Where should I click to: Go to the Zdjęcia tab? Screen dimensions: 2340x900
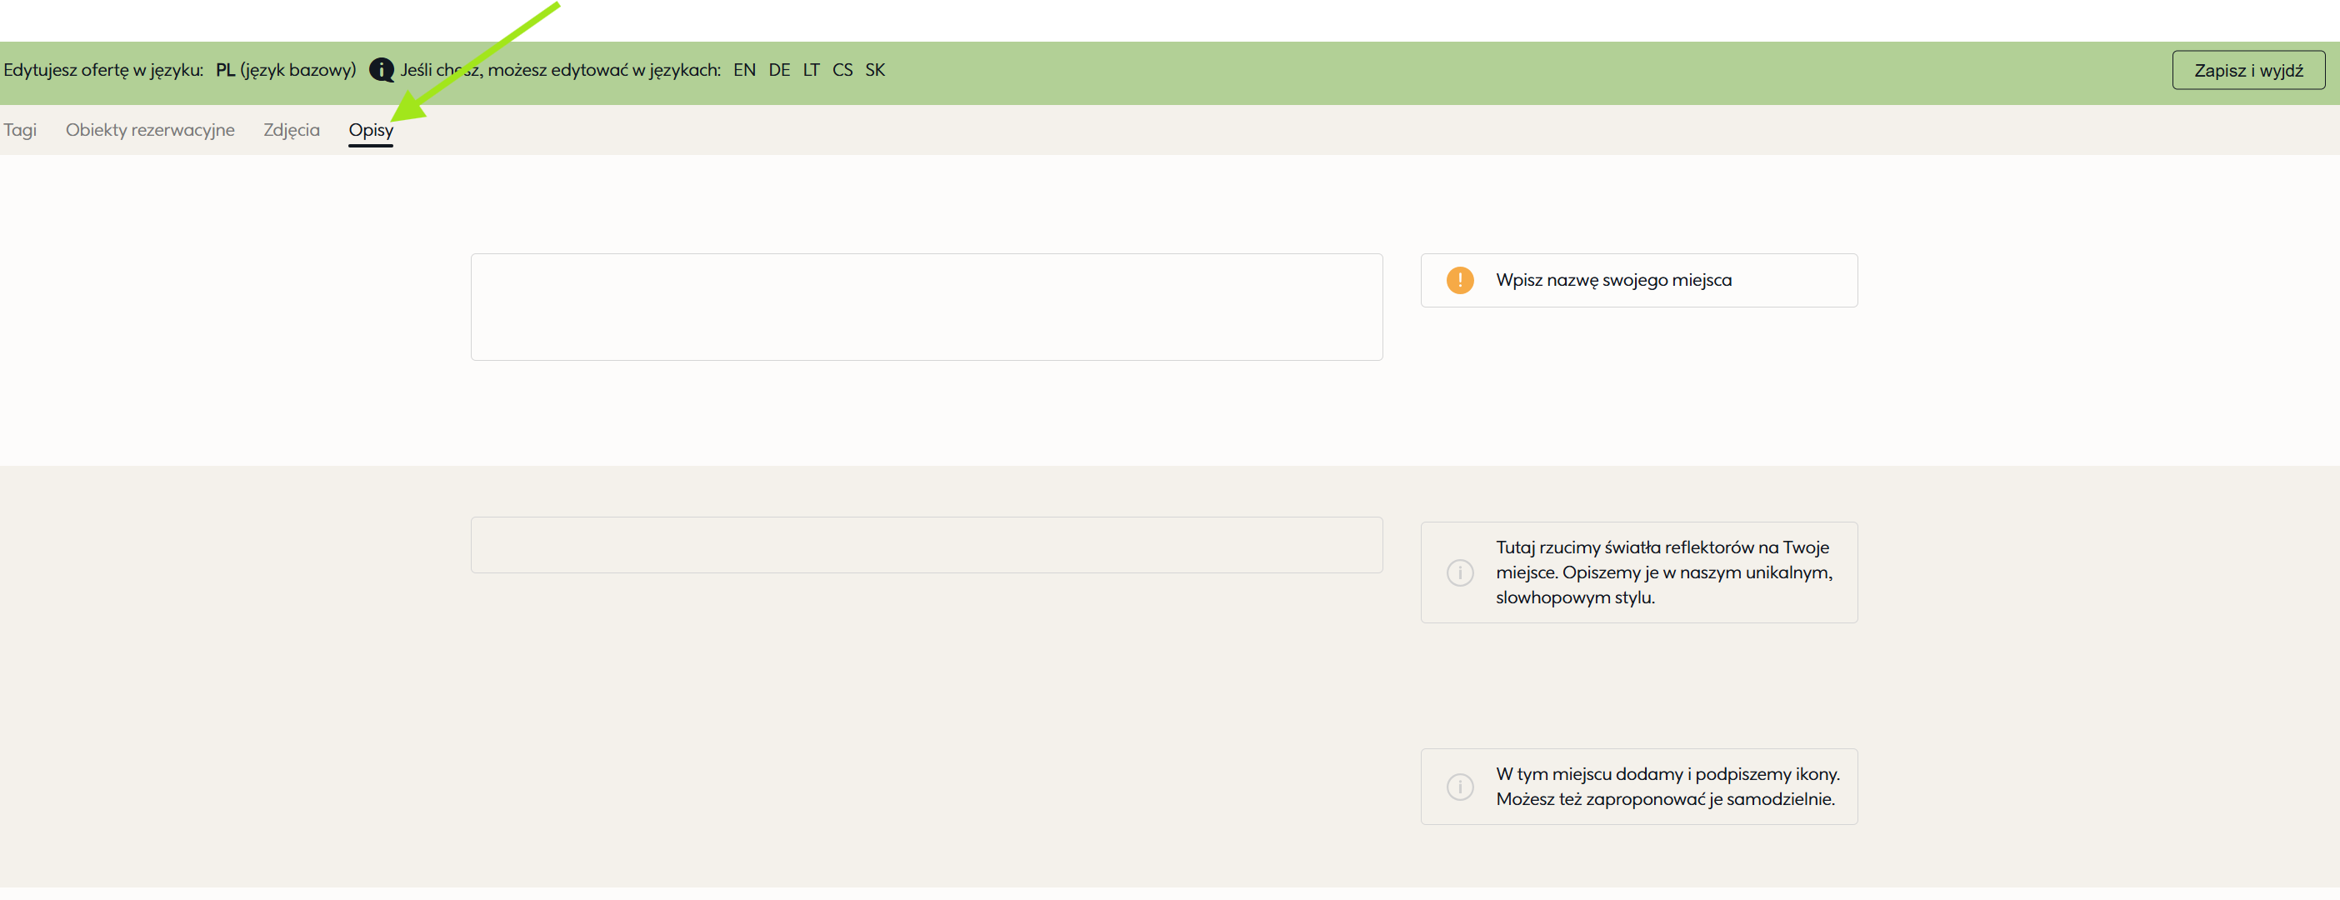[292, 130]
